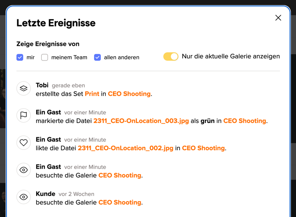This screenshot has height=217, width=296.
Task: Open file 2311_CEO-OnLocation_002.jpg link
Action: [x=126, y=148]
